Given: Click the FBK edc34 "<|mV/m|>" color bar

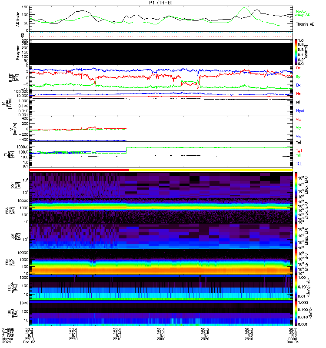Looking at the screenshot, I should (296, 288).
